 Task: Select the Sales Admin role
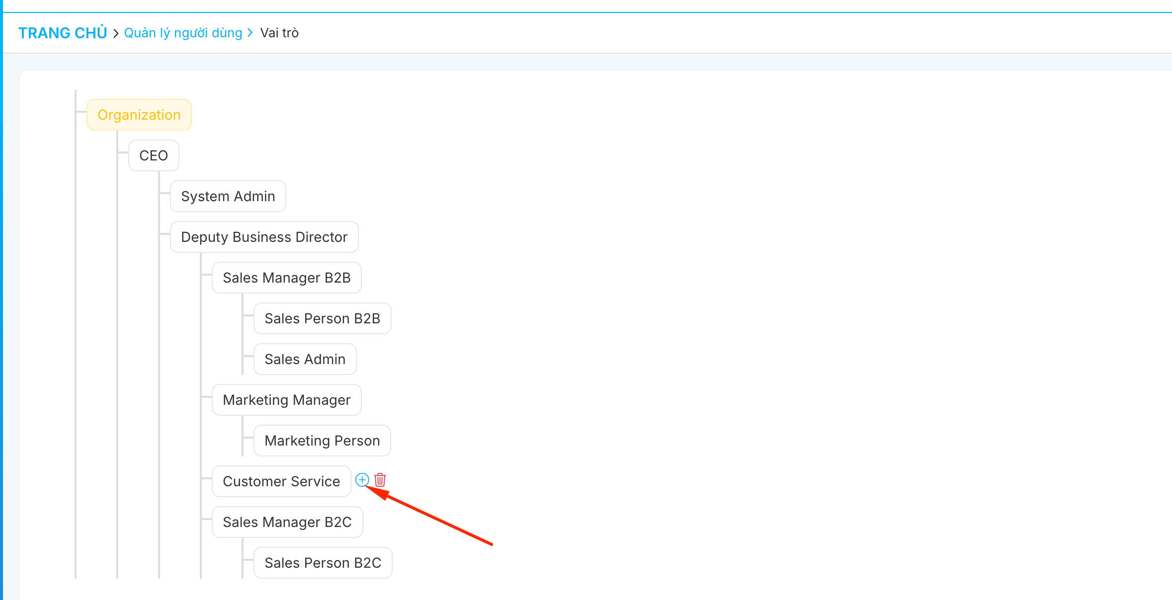pos(305,359)
